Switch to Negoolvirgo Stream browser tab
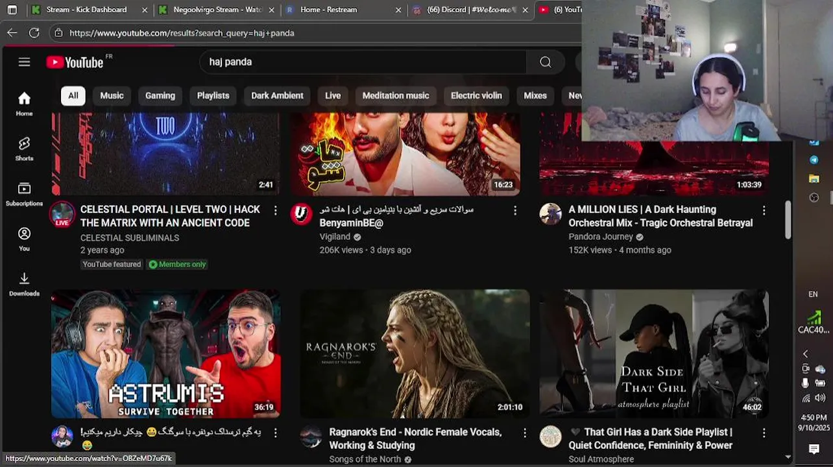Viewport: 833px width, 467px height. coord(218,10)
